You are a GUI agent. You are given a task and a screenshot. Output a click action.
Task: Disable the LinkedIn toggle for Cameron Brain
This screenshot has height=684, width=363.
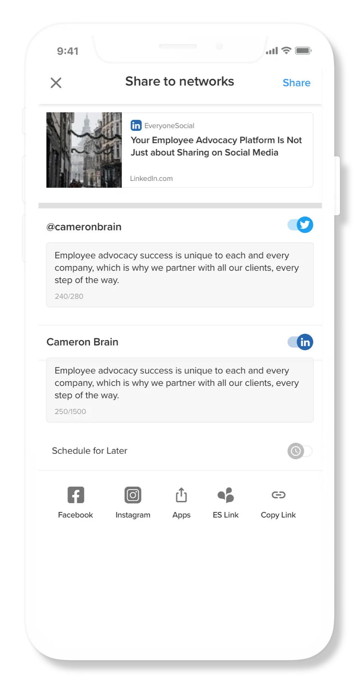click(300, 342)
